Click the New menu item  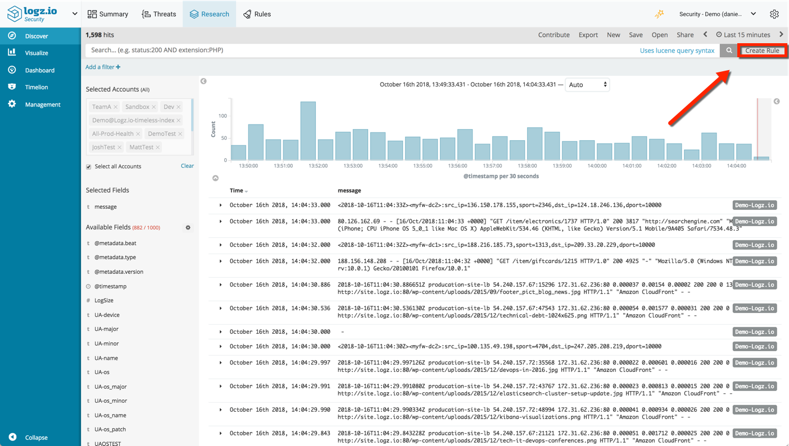(613, 35)
